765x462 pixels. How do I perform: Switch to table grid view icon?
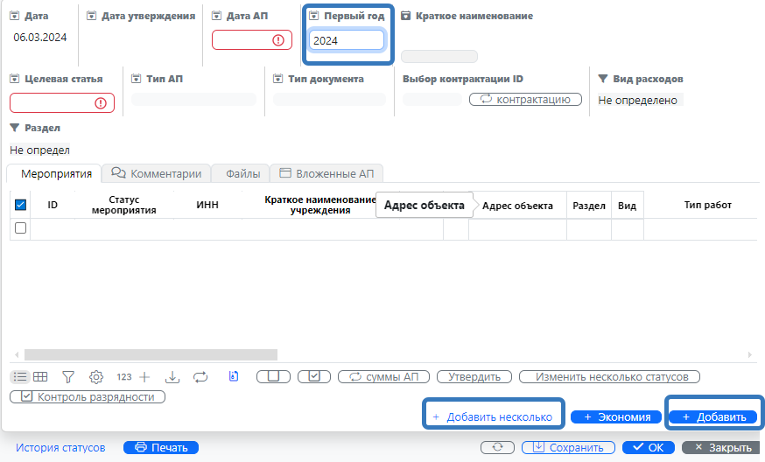point(40,377)
